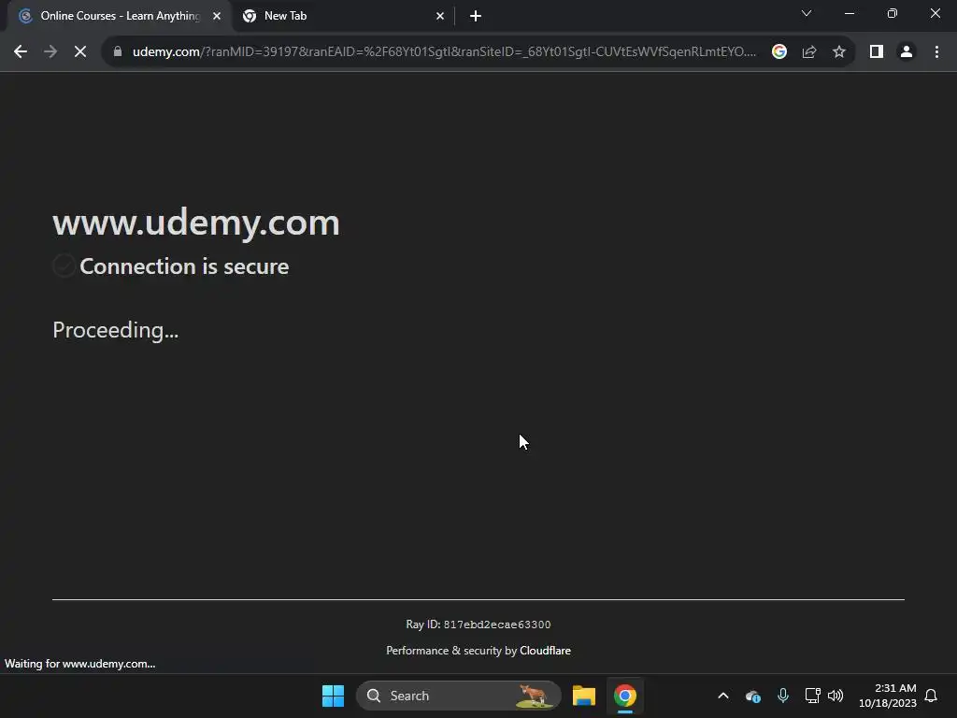Close the New Tab tab

(440, 16)
